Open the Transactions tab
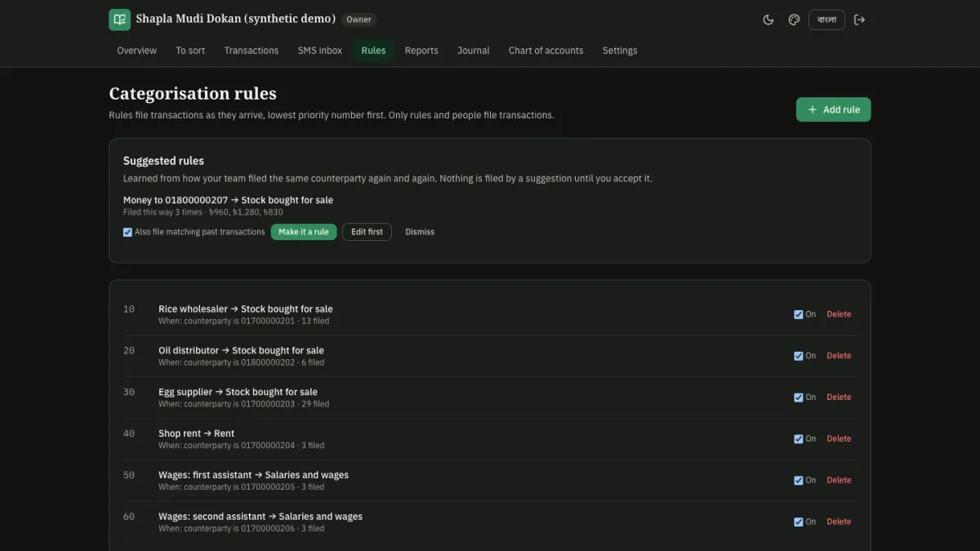The width and height of the screenshot is (980, 551). tap(252, 51)
